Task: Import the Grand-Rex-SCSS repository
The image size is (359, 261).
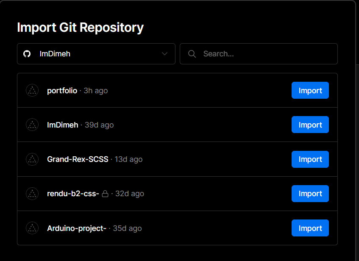Action: coord(310,159)
